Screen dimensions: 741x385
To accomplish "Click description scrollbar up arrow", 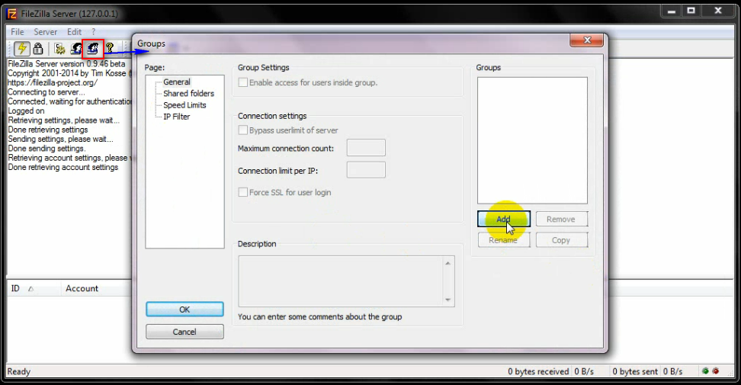I will point(448,263).
